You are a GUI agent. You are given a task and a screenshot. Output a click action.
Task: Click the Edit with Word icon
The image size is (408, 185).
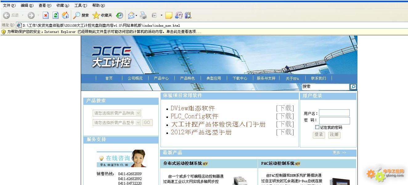coord(154,15)
